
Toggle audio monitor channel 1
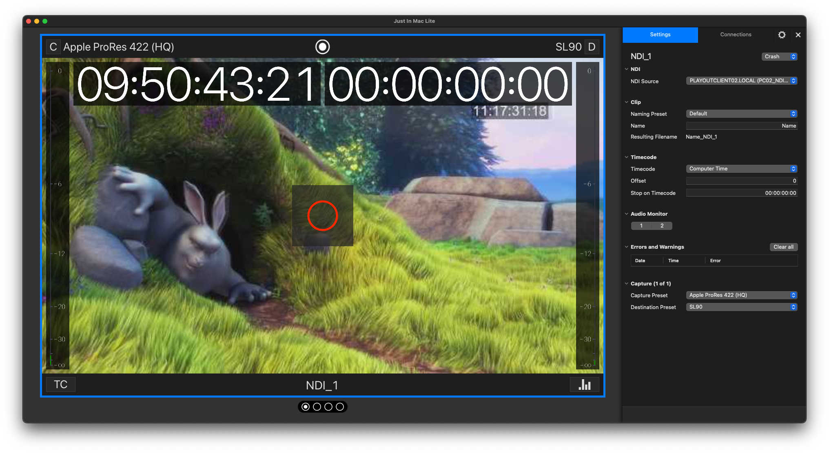pos(641,225)
